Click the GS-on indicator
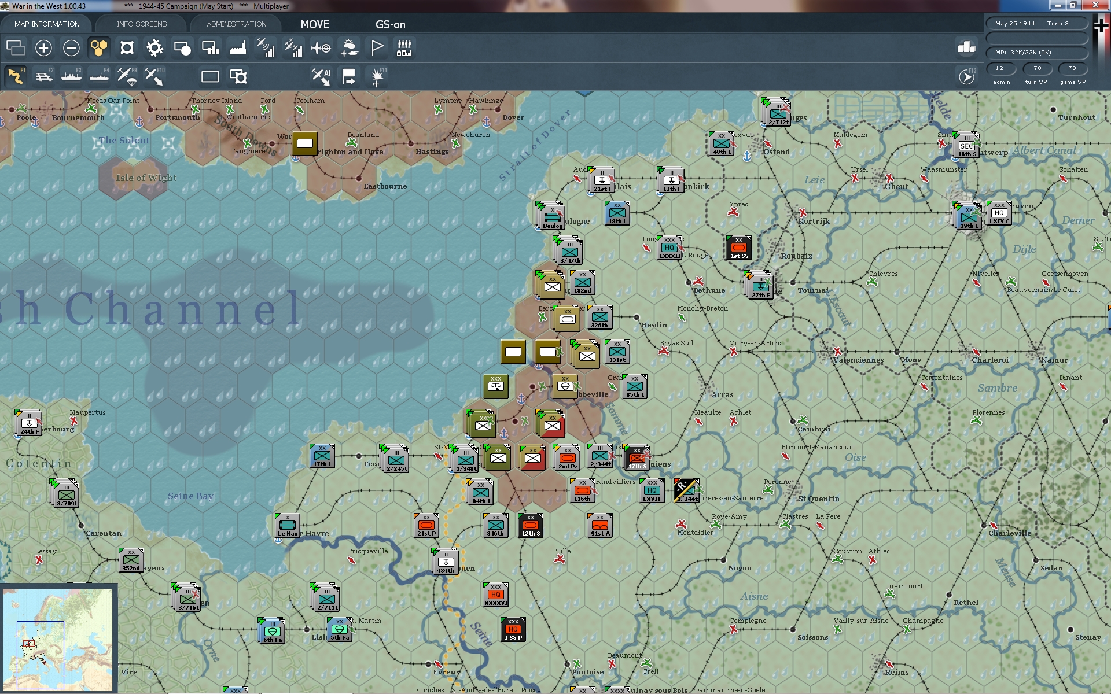This screenshot has height=694, width=1111. tap(391, 24)
